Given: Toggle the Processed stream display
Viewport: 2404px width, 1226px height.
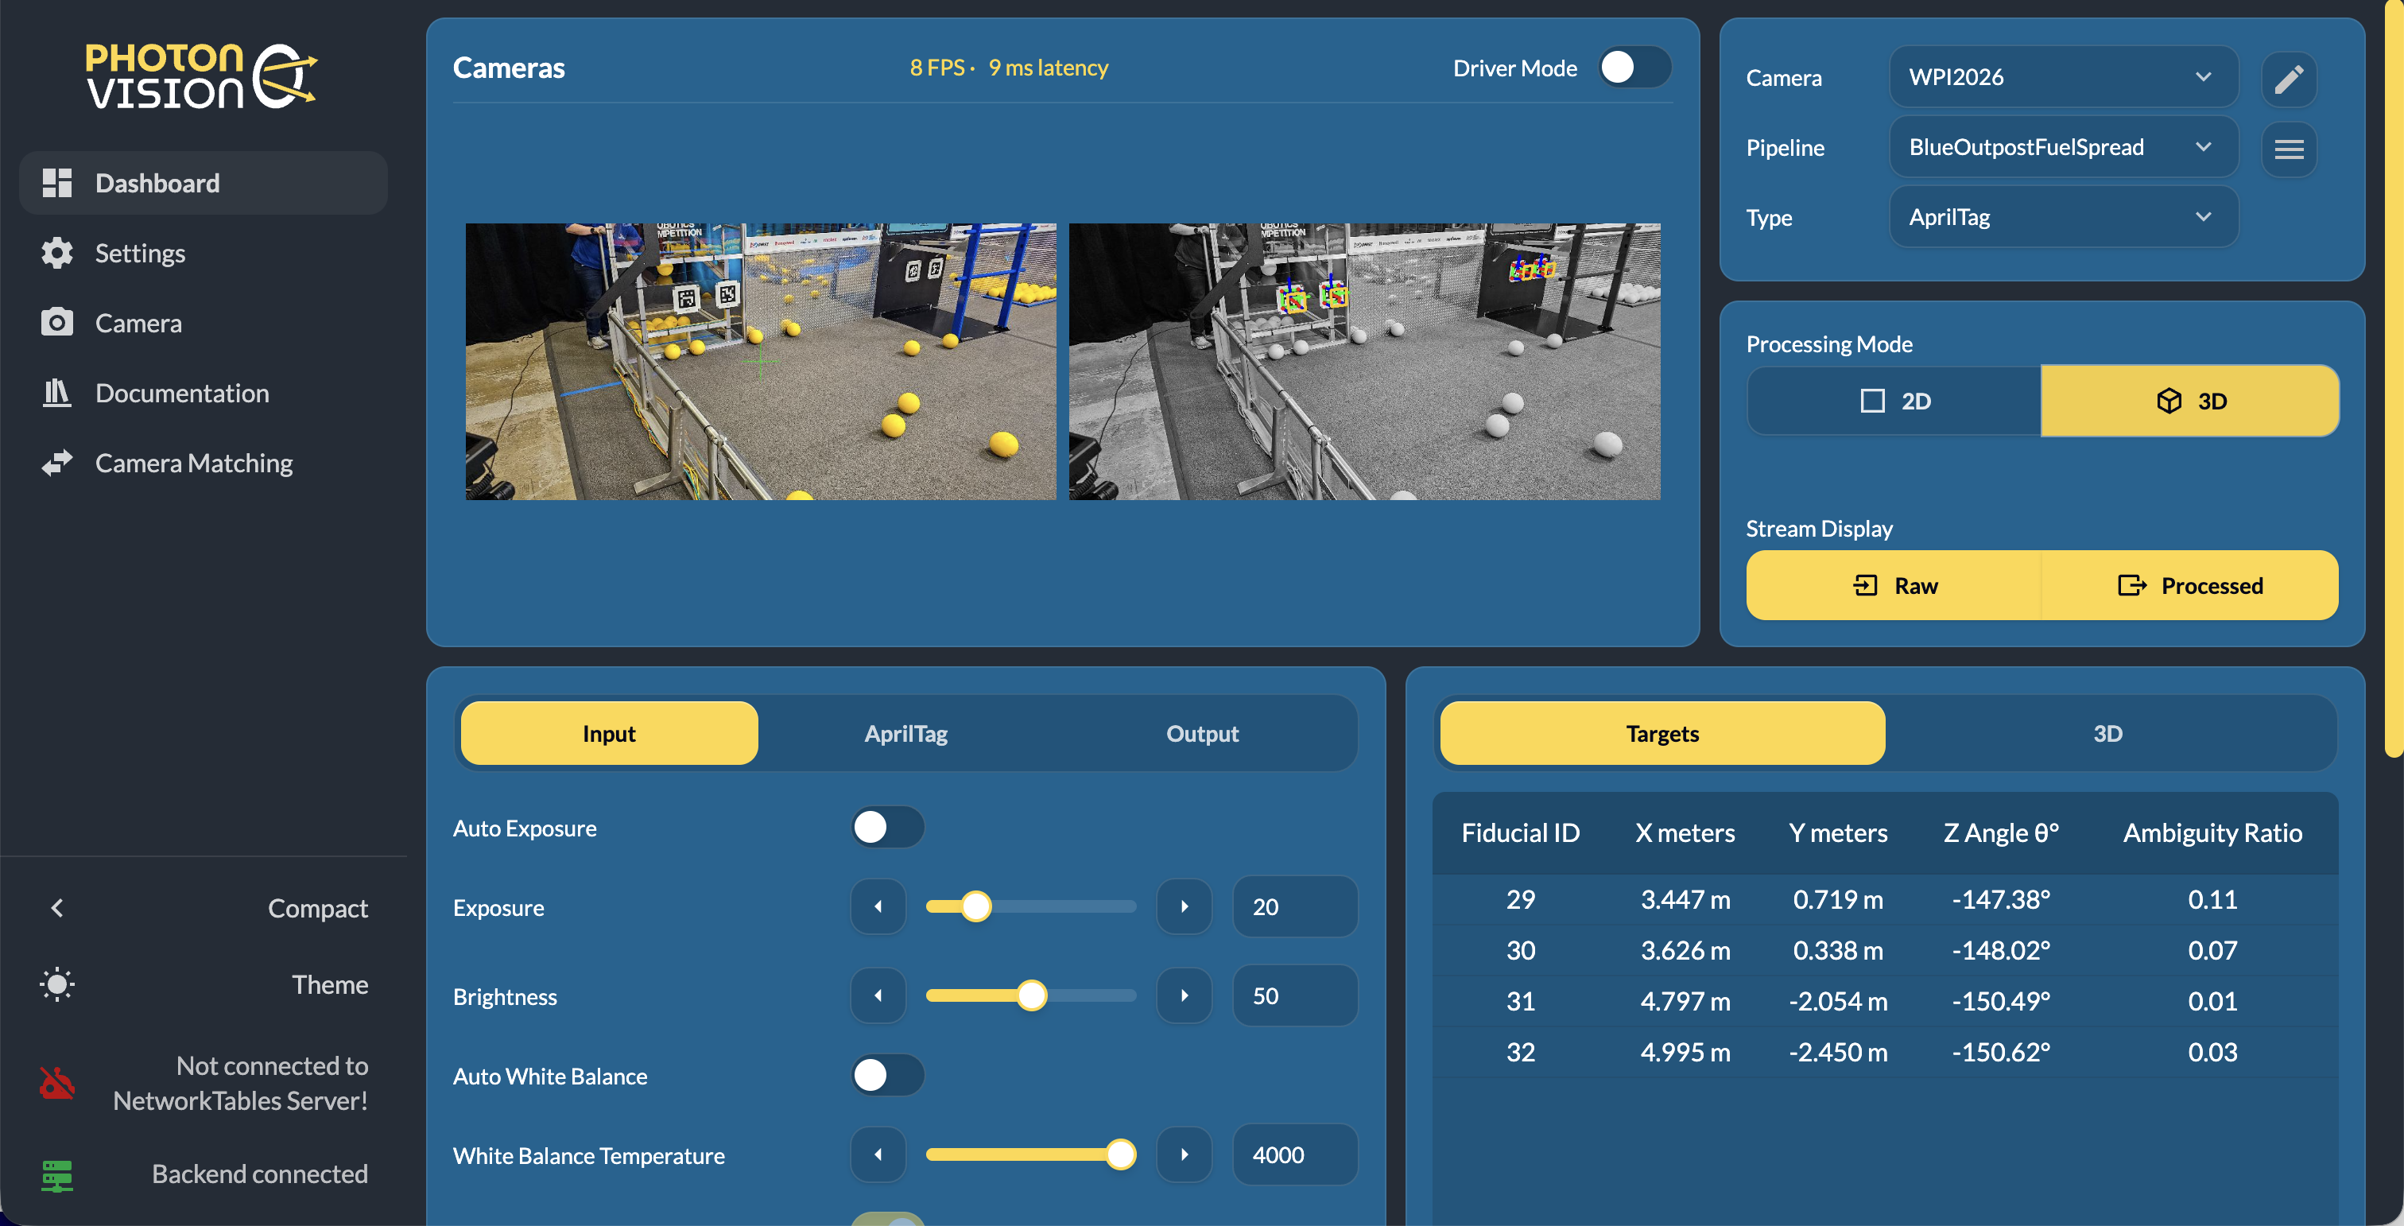Looking at the screenshot, I should coord(2189,585).
